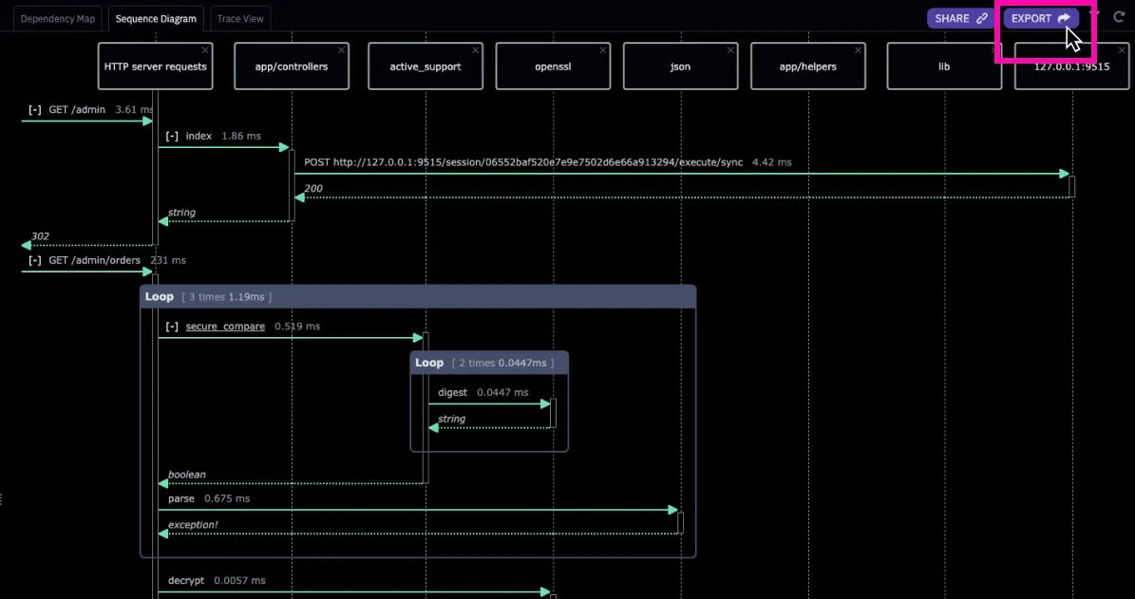Collapse the GET /admin request
1135x599 pixels.
pos(35,110)
